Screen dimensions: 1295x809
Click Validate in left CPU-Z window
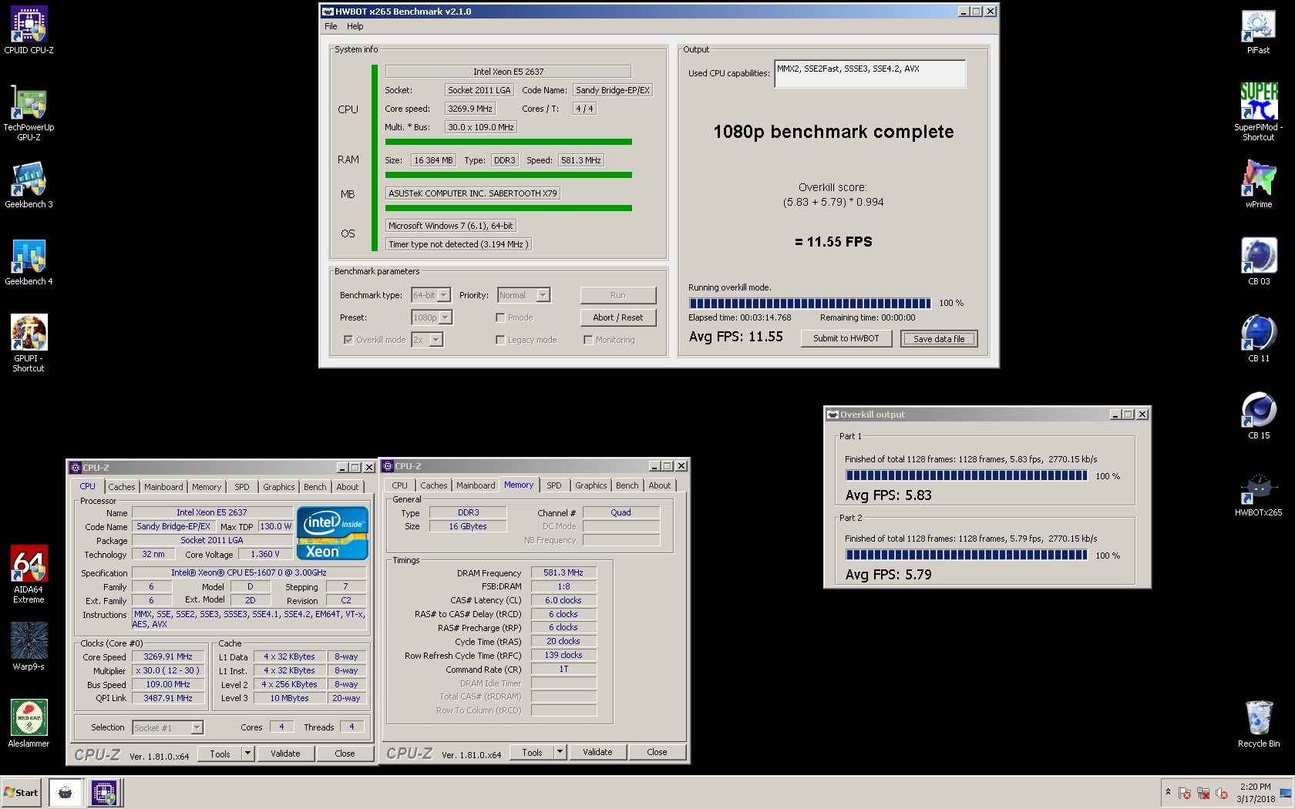[x=285, y=754]
